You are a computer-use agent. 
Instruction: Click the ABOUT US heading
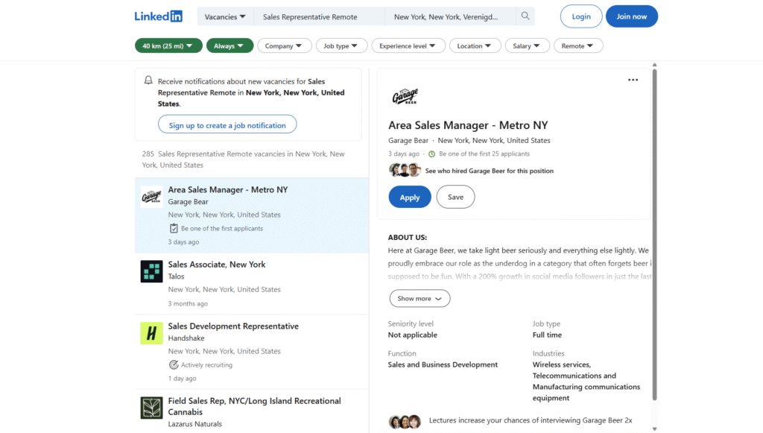pyautogui.click(x=408, y=238)
